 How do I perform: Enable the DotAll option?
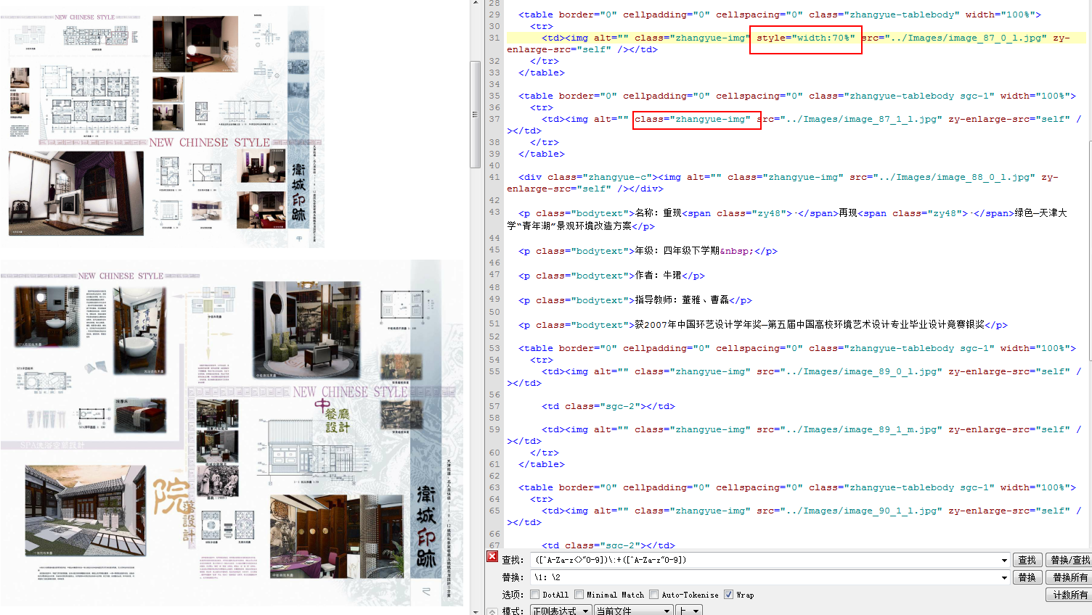click(535, 595)
